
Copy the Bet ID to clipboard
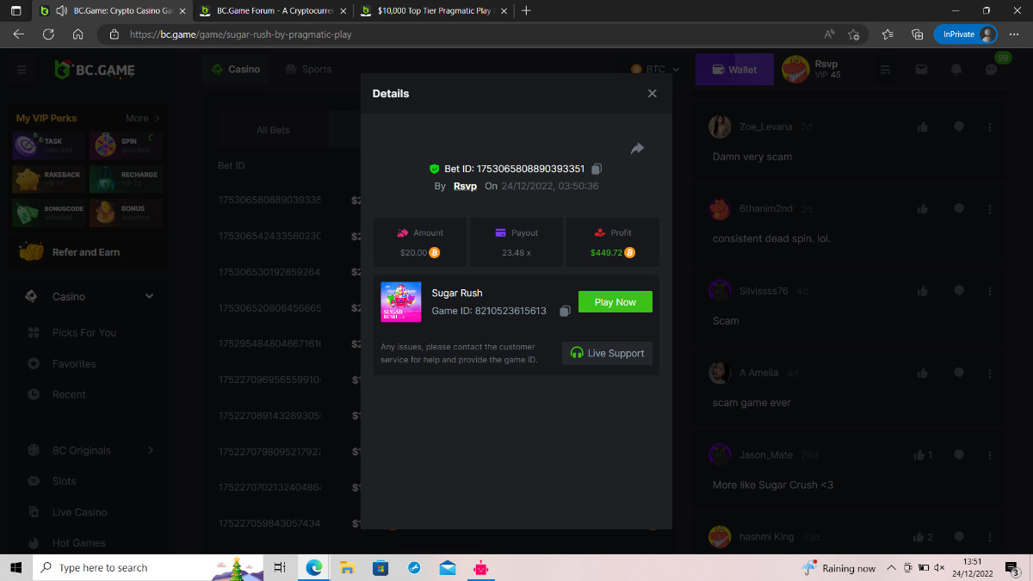pos(597,170)
